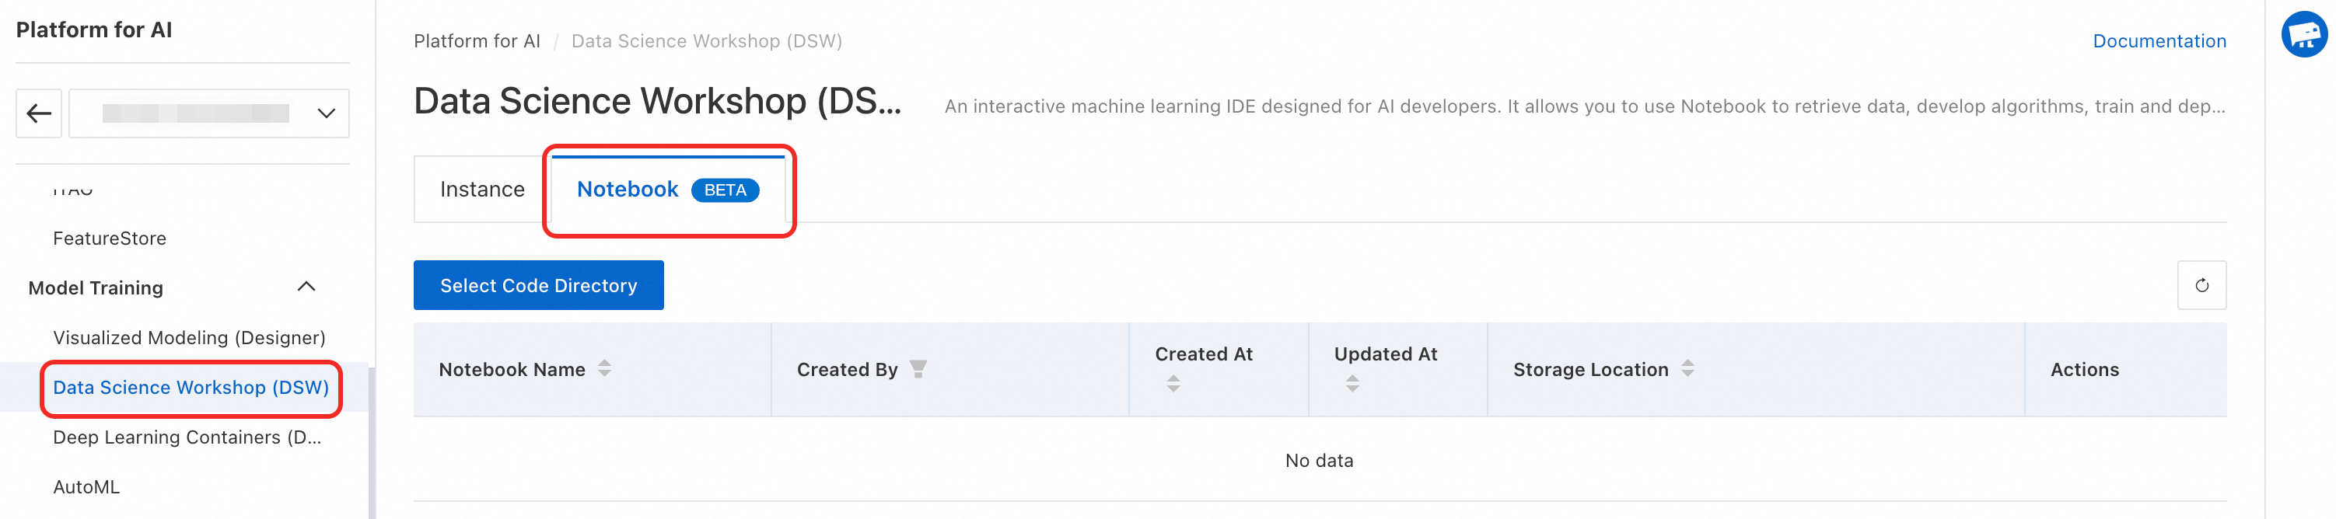Open FeatureStore in the sidebar

click(x=110, y=239)
